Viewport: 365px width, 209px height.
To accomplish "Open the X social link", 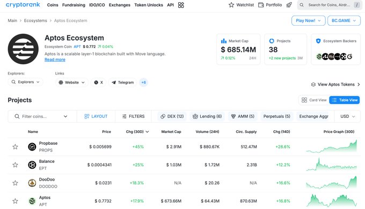I will (98, 83).
